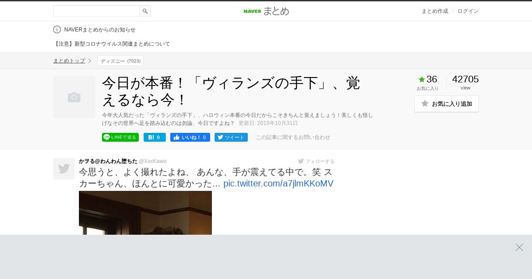Image resolution: width=532 pixels, height=279 pixels.
Task: Click the NAVER まとめ logo
Action: click(x=266, y=11)
